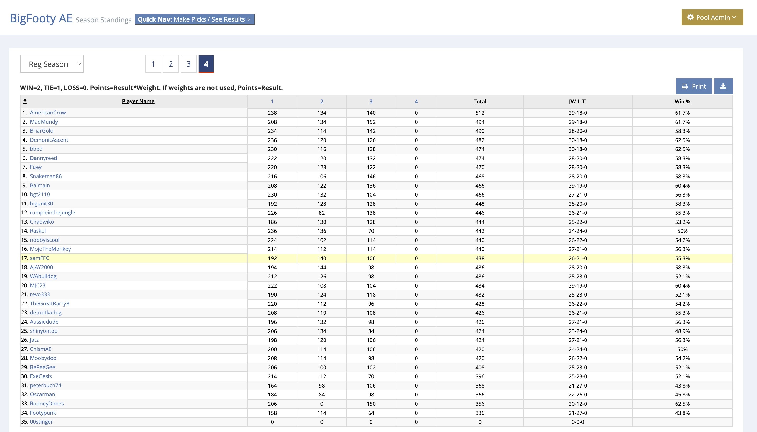Click week 2 column header link
757x432 pixels.
pyautogui.click(x=321, y=102)
